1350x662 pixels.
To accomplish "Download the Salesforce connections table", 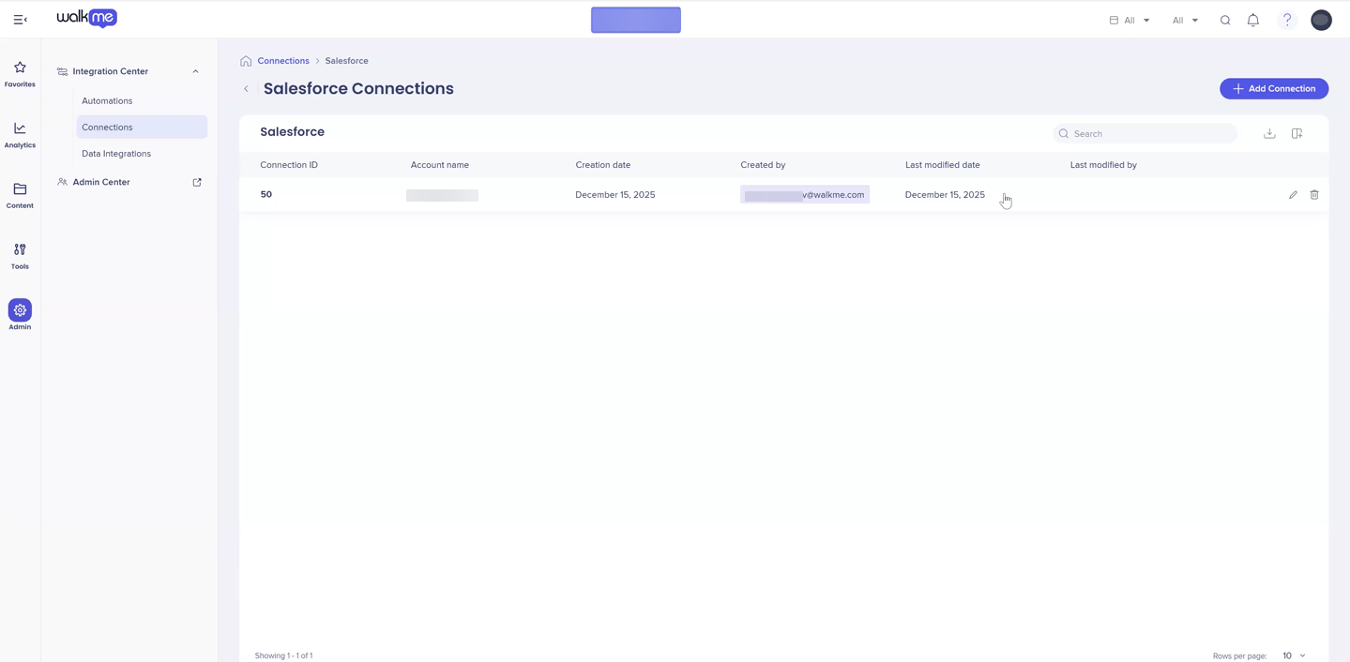I will (x=1269, y=134).
